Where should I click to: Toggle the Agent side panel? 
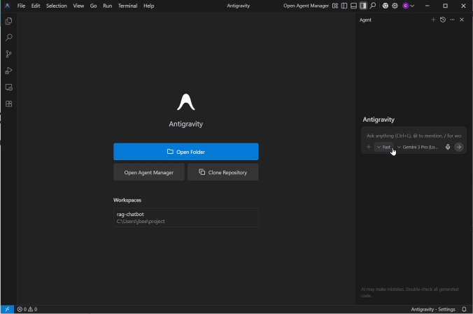pyautogui.click(x=363, y=6)
